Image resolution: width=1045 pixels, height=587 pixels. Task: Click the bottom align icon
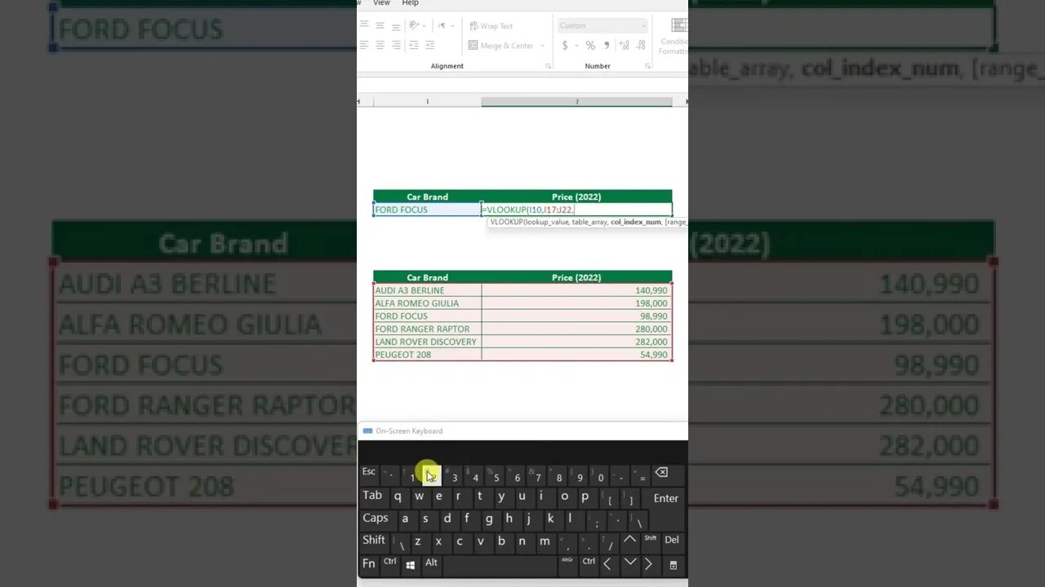[396, 27]
